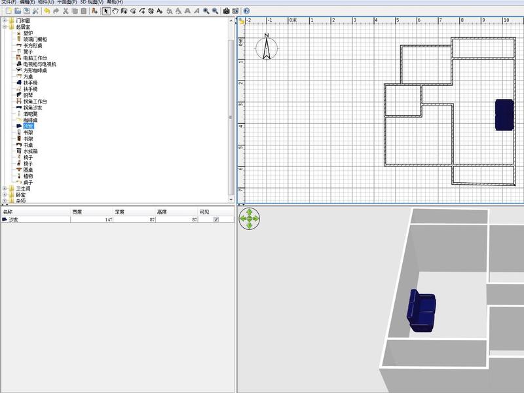Screen dimensions: 524x393
Task: Click the highlighted 沙发 catalog item
Action: coord(28,126)
